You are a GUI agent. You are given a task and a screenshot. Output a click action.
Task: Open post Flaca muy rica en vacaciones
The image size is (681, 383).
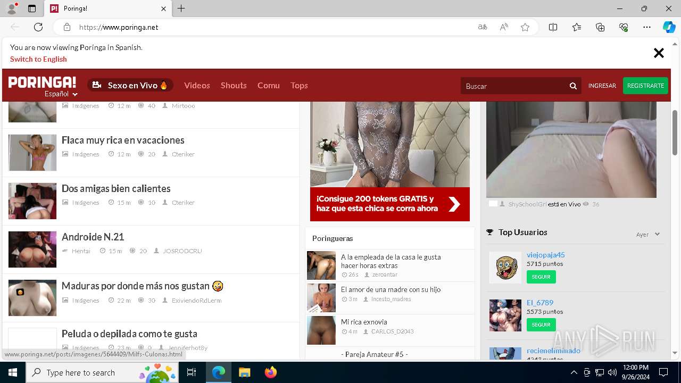[x=123, y=140]
